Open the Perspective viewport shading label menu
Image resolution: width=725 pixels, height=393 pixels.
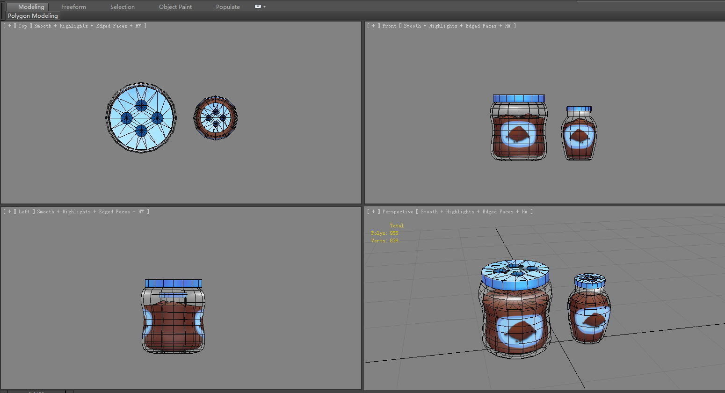coord(474,211)
